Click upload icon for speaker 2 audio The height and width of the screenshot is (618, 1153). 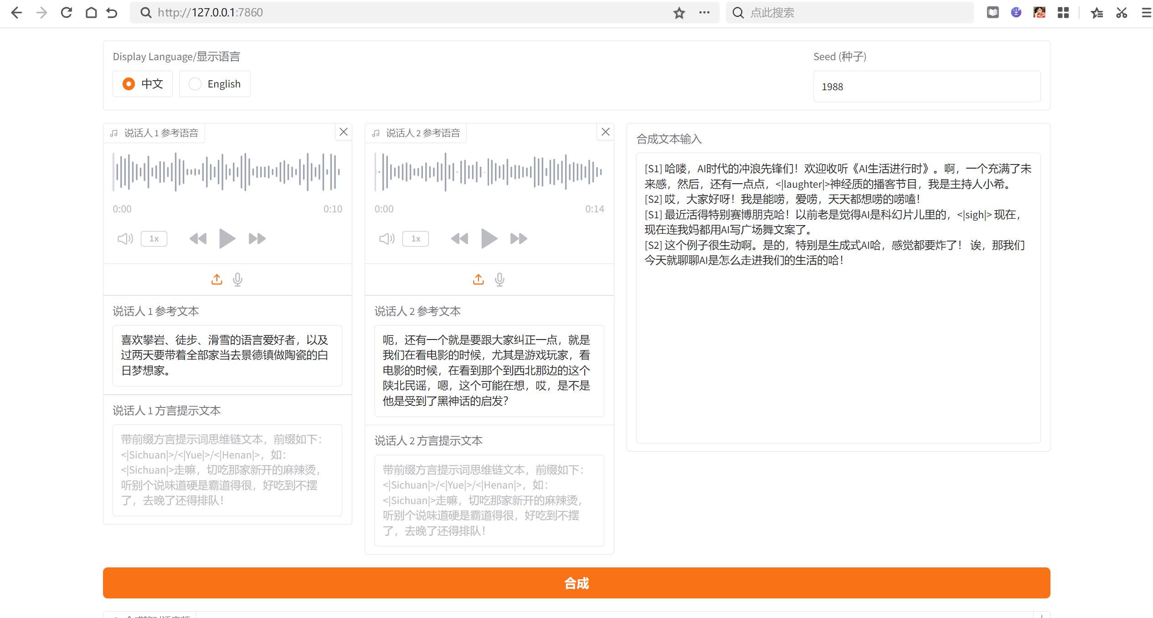[x=479, y=279]
